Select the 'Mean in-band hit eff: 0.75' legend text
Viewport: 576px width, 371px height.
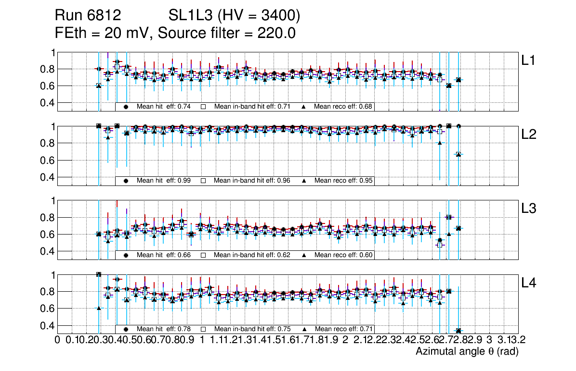(252, 329)
